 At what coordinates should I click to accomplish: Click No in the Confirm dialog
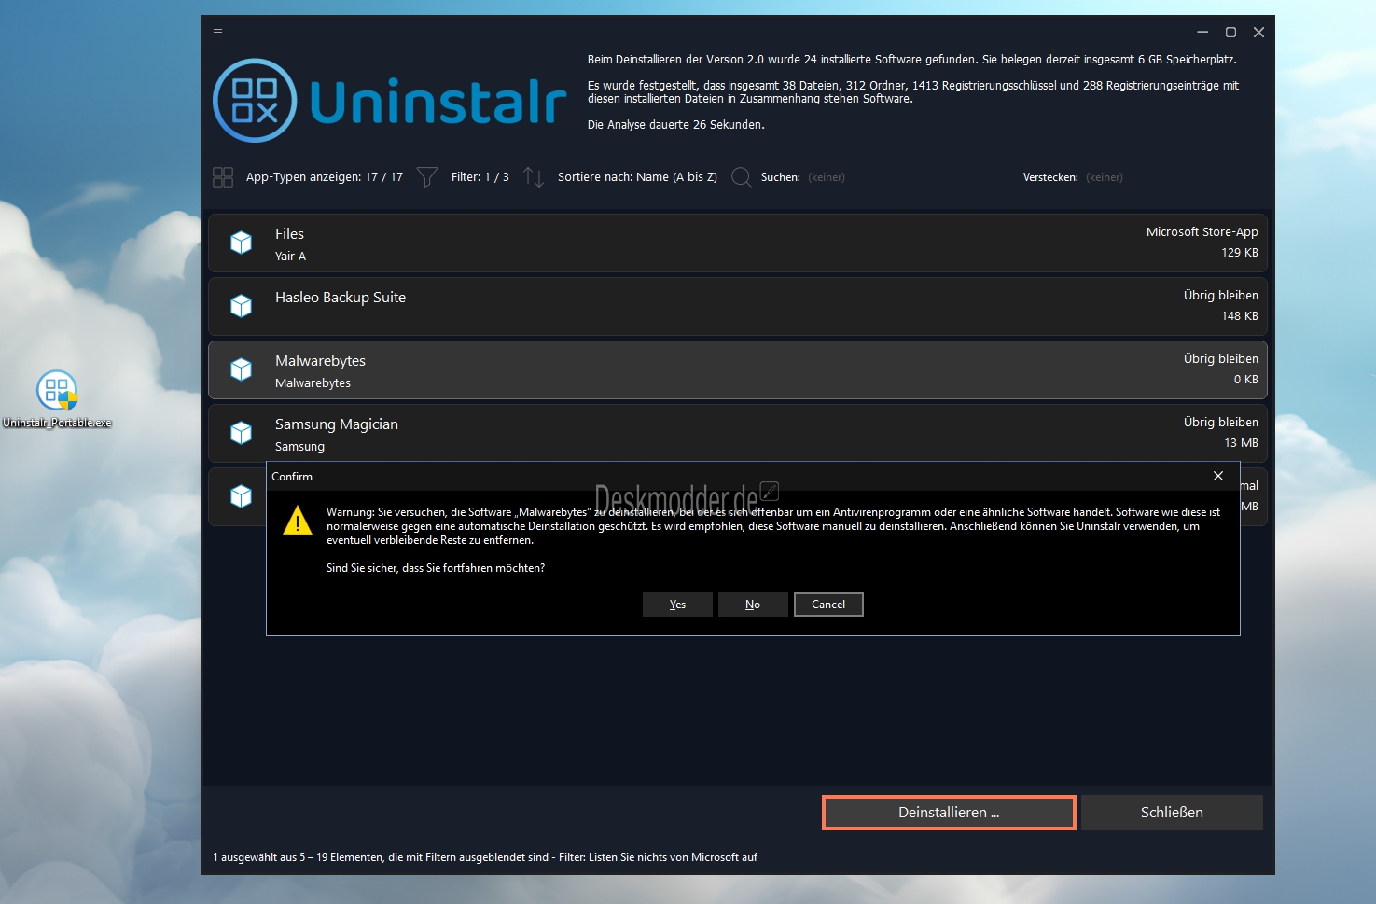[x=753, y=605]
